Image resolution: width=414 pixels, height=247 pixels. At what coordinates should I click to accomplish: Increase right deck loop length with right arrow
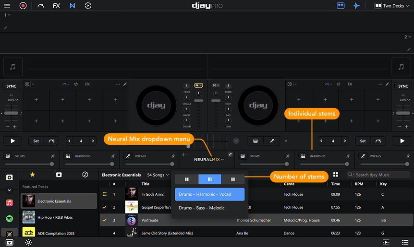tap(345, 141)
